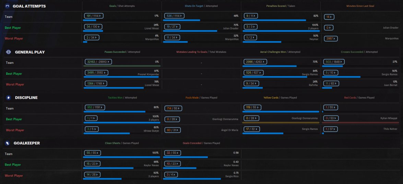The height and width of the screenshot is (184, 403).
Task: Click Passes Succeeded / Attempted header
Action: 122,52
